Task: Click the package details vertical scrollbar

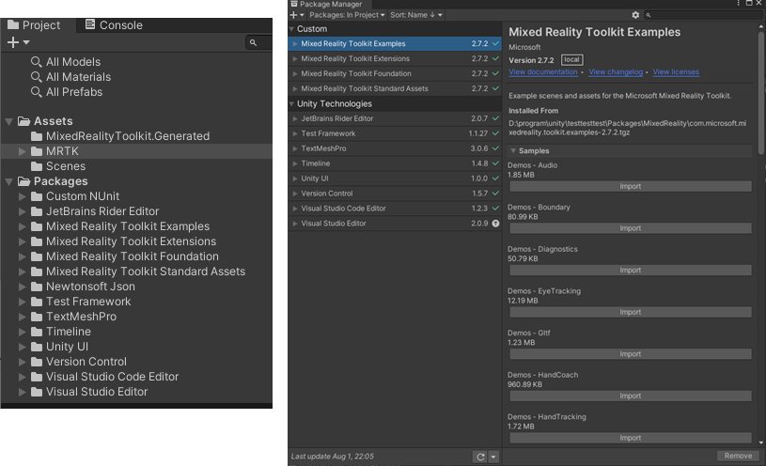Action: (761, 93)
